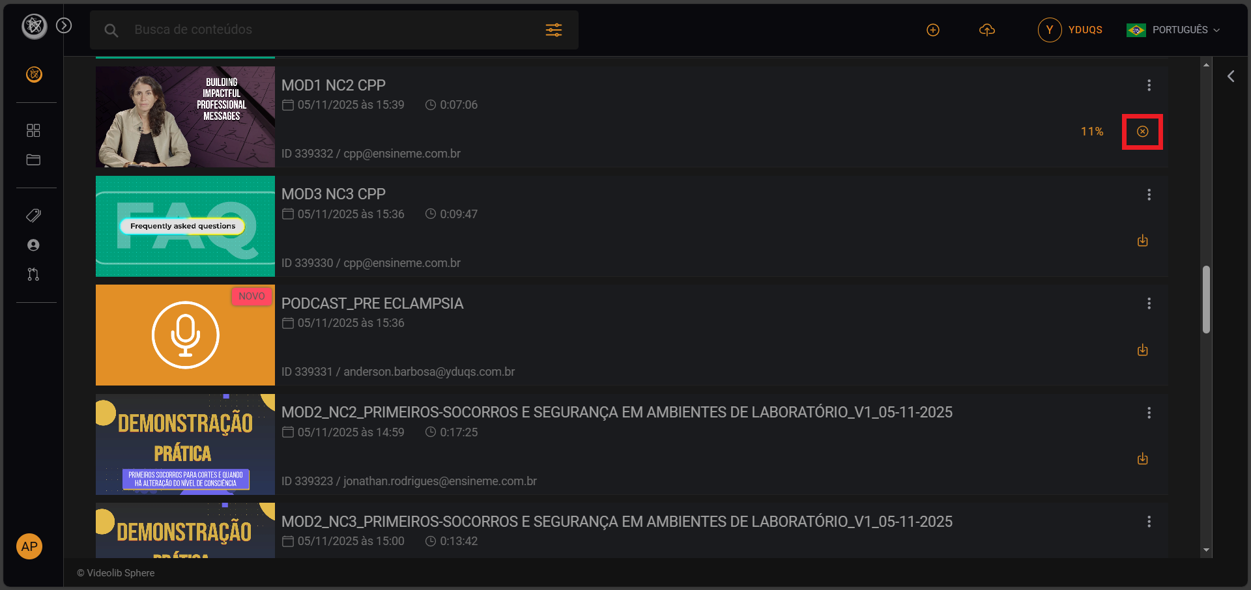The width and height of the screenshot is (1251, 590).
Task: Open the search filter settings icon
Action: (x=554, y=29)
